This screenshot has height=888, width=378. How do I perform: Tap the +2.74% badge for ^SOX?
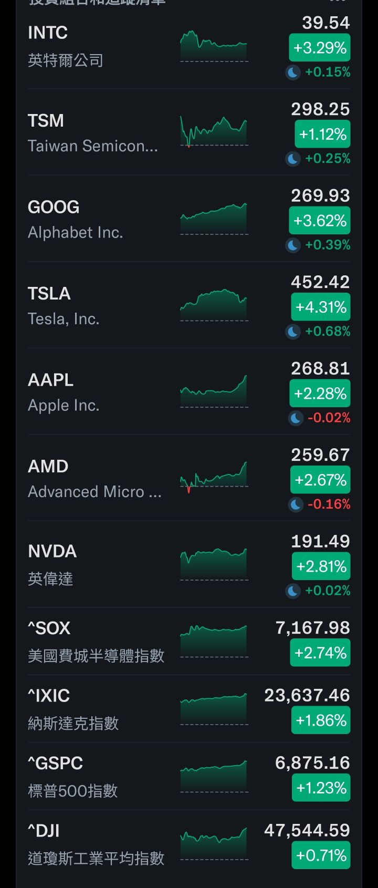[320, 653]
